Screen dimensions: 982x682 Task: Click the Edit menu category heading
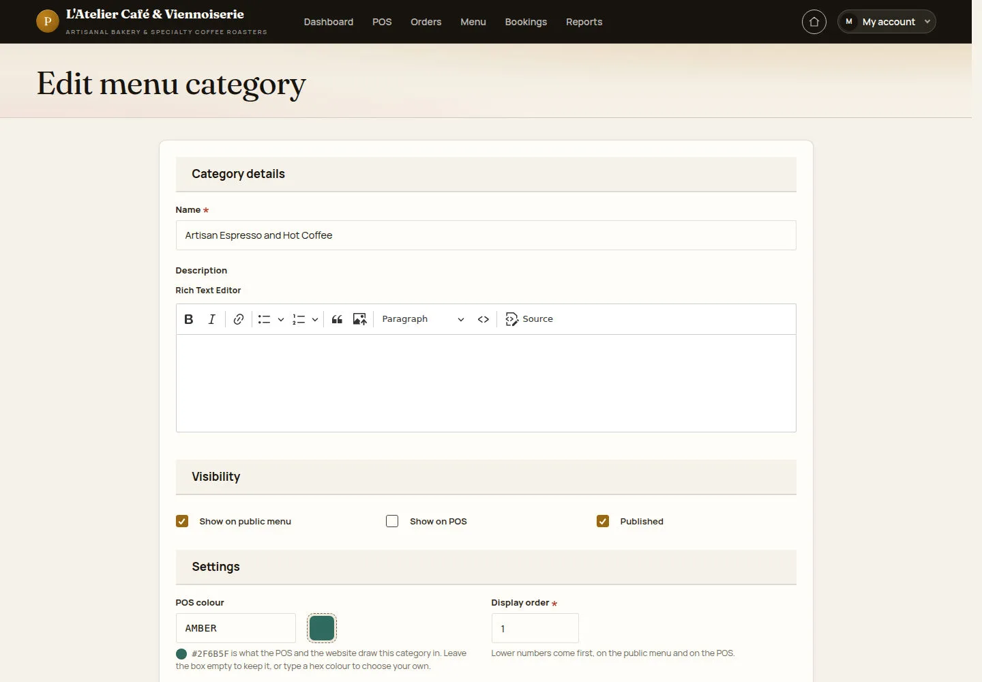point(171,85)
